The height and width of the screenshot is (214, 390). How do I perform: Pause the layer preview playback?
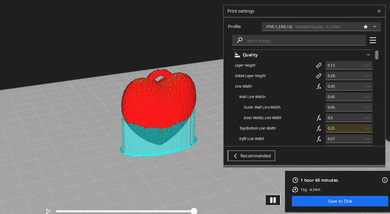point(273,200)
